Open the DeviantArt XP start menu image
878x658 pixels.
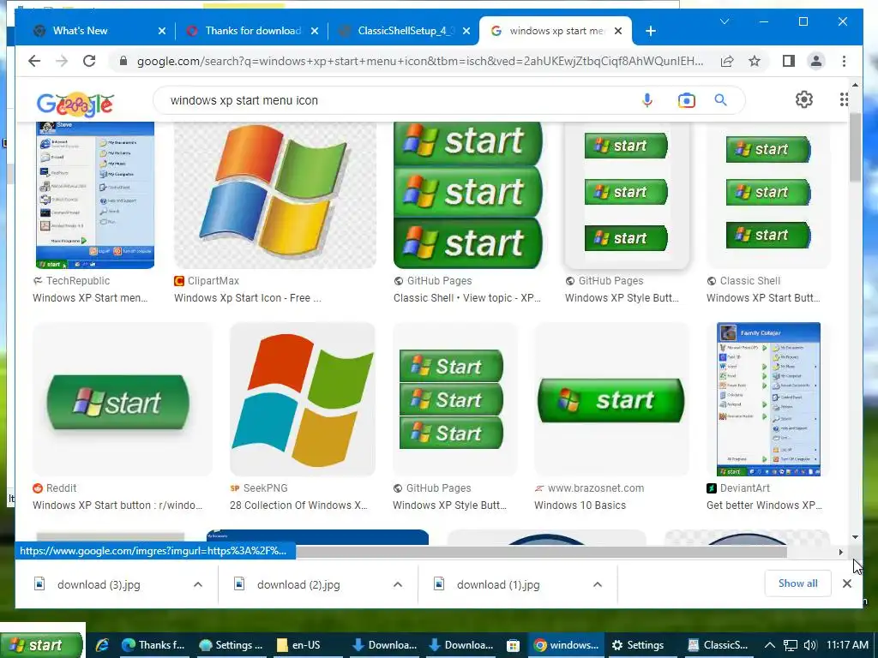pos(768,399)
